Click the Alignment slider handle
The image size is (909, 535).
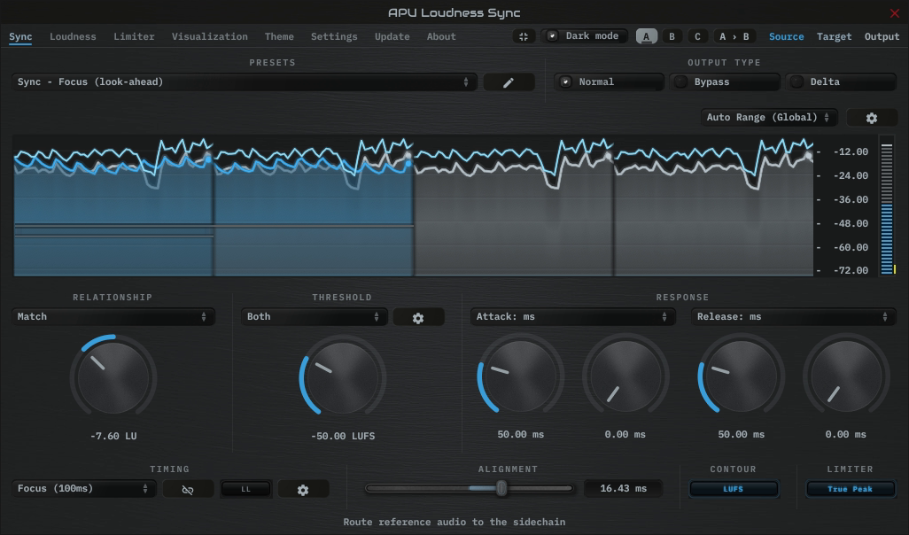[501, 489]
